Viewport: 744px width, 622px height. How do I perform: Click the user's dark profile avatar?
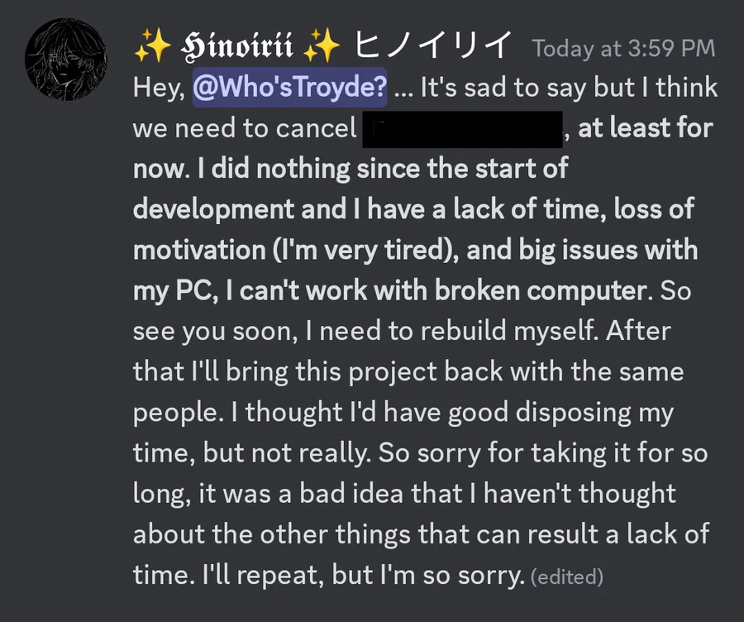pyautogui.click(x=66, y=60)
